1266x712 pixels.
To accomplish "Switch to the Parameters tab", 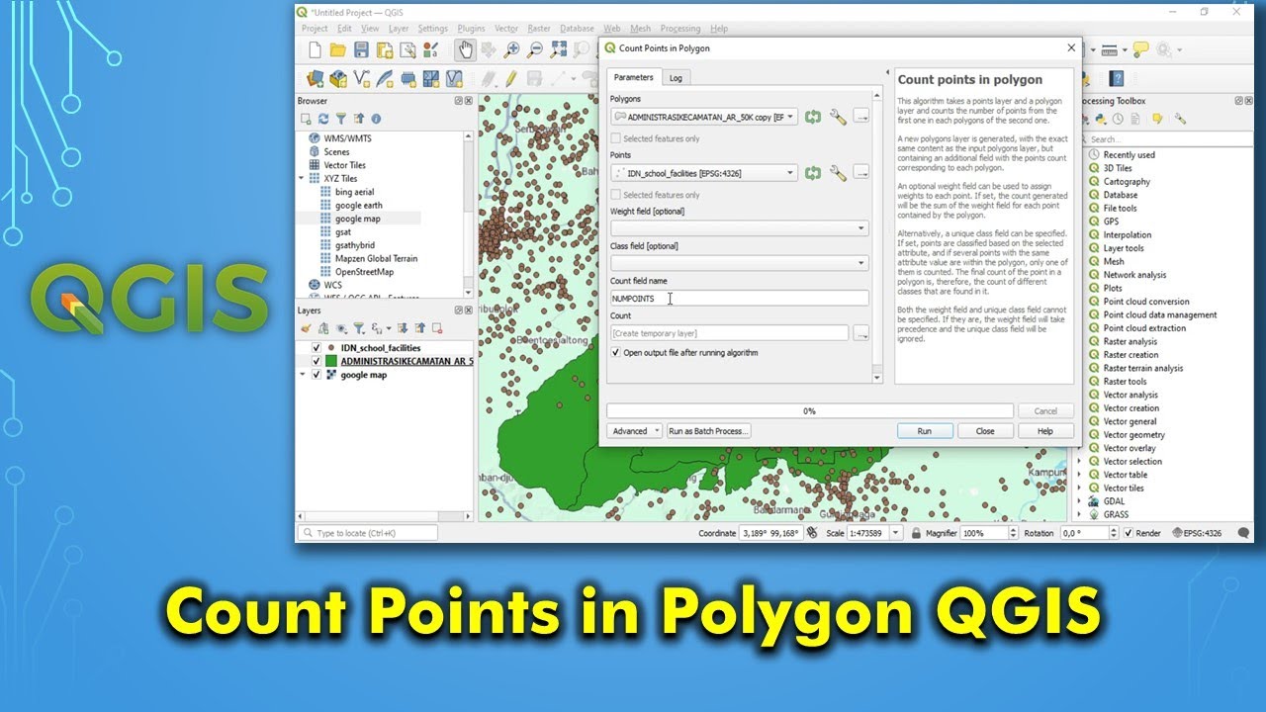I will tap(633, 76).
